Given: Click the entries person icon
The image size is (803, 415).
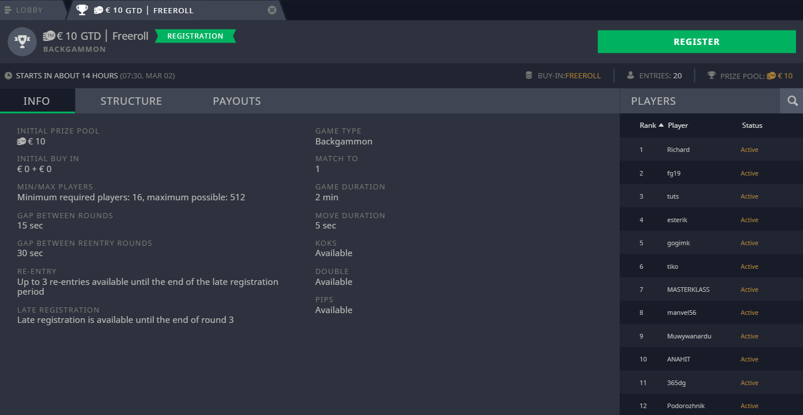Looking at the screenshot, I should 630,75.
